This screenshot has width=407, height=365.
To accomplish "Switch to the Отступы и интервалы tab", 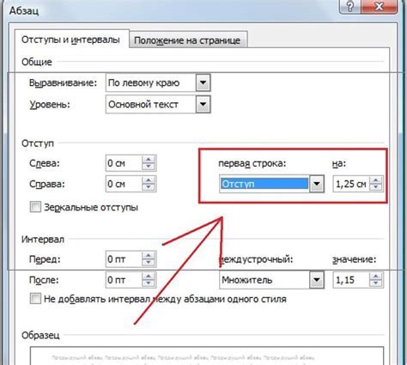I will (70, 40).
